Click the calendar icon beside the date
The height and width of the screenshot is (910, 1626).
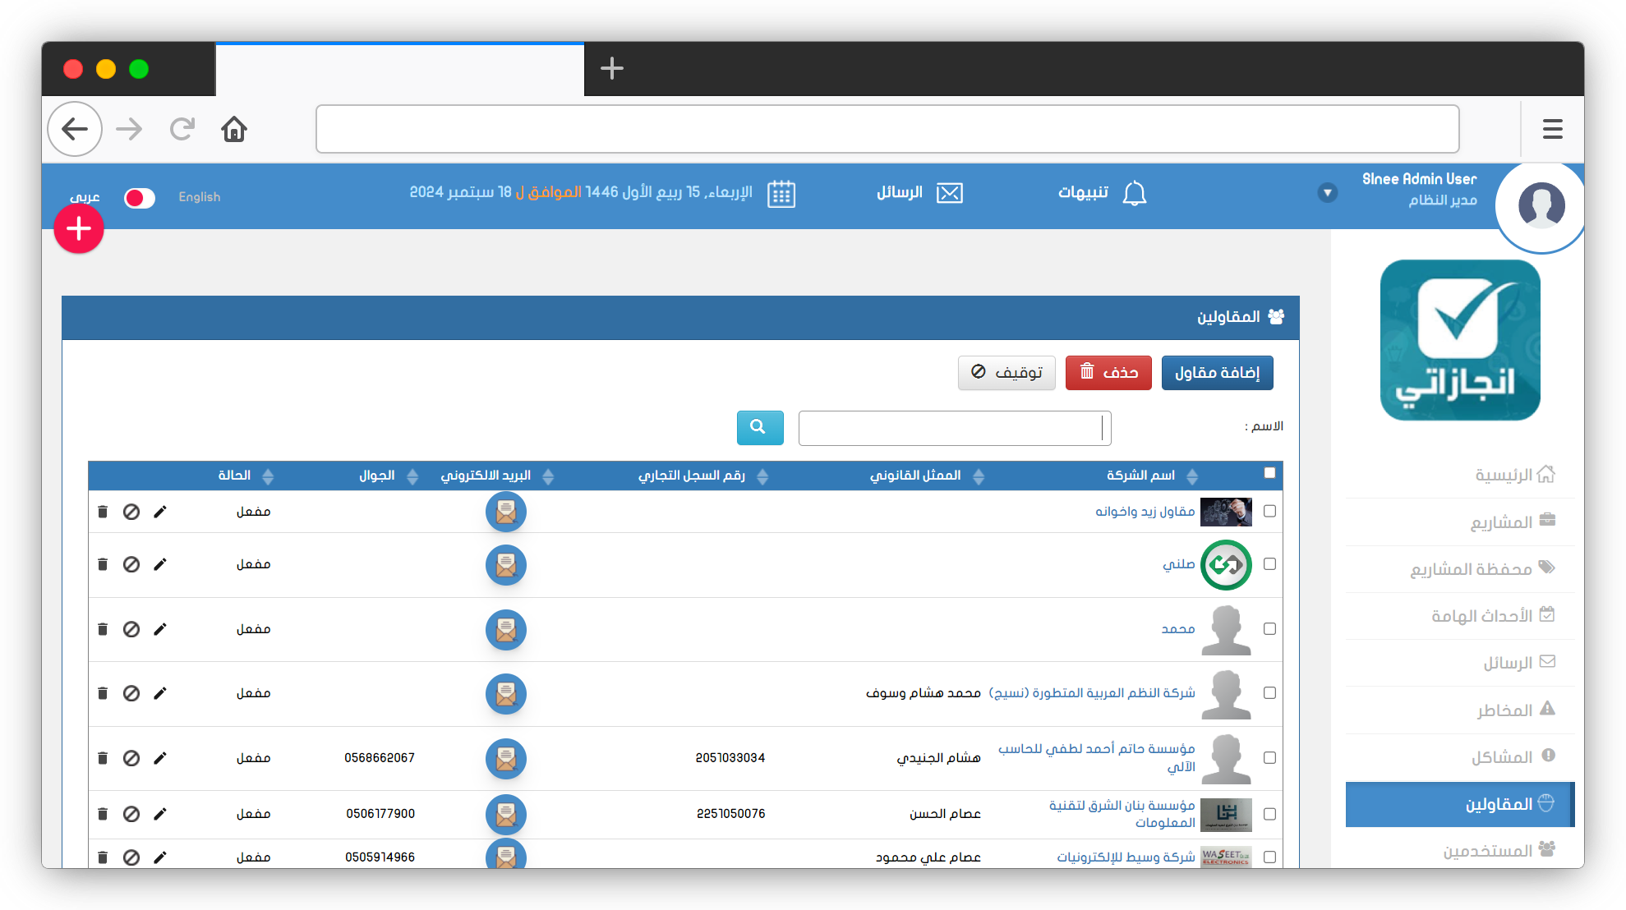[781, 194]
